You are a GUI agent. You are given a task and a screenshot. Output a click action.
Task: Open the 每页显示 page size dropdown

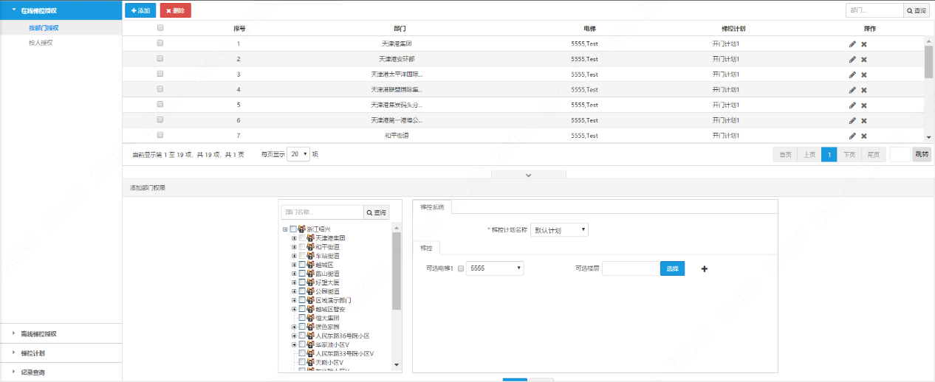(298, 155)
